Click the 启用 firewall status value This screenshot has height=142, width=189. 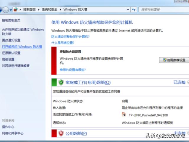tap(125, 101)
